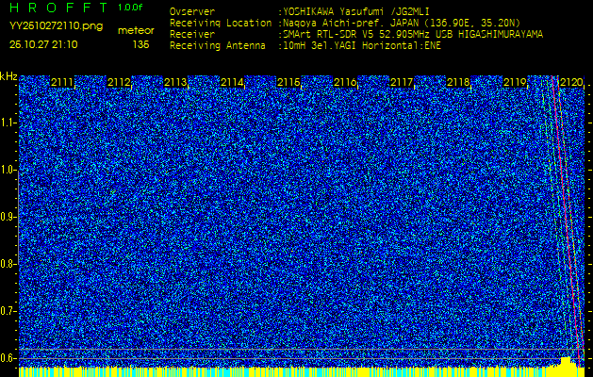The width and height of the screenshot is (593, 377).
Task: Click the 2117 time marker
Action: [x=402, y=82]
